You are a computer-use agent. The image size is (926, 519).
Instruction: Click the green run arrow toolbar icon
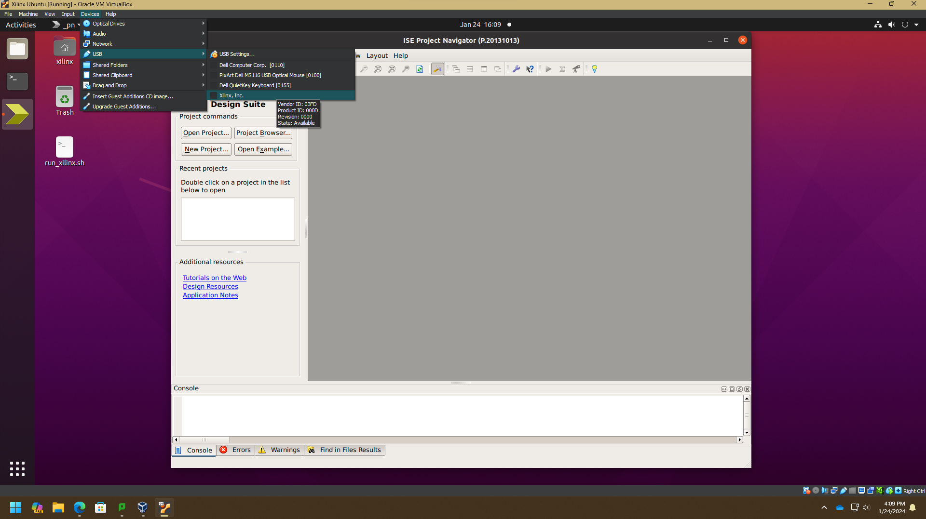[x=548, y=69]
